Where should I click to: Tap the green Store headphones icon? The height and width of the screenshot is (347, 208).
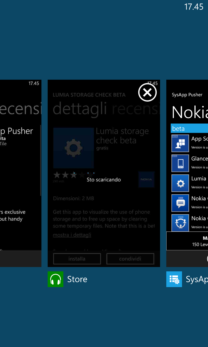click(x=56, y=279)
